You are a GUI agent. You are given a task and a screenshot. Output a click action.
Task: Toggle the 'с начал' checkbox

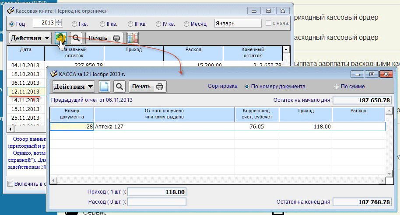[x=268, y=23]
